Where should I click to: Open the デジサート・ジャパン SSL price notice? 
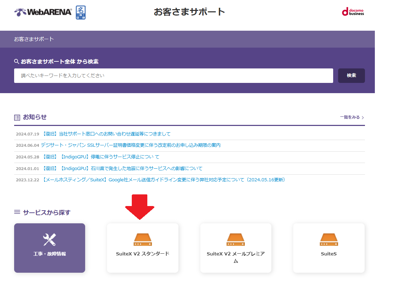[x=131, y=145]
